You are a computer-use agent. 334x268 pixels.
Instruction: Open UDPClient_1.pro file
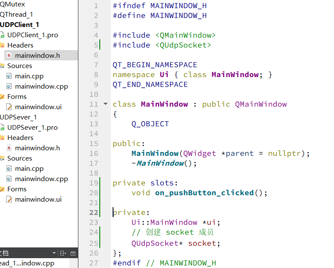(33, 35)
